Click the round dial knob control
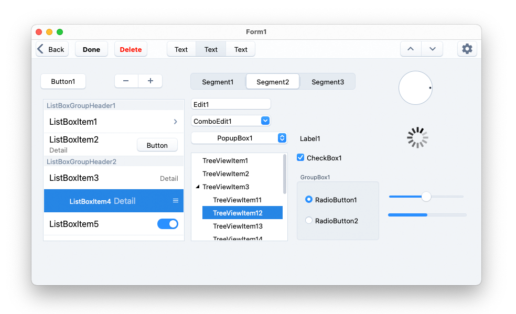This screenshot has height=314, width=516. pyautogui.click(x=415, y=88)
